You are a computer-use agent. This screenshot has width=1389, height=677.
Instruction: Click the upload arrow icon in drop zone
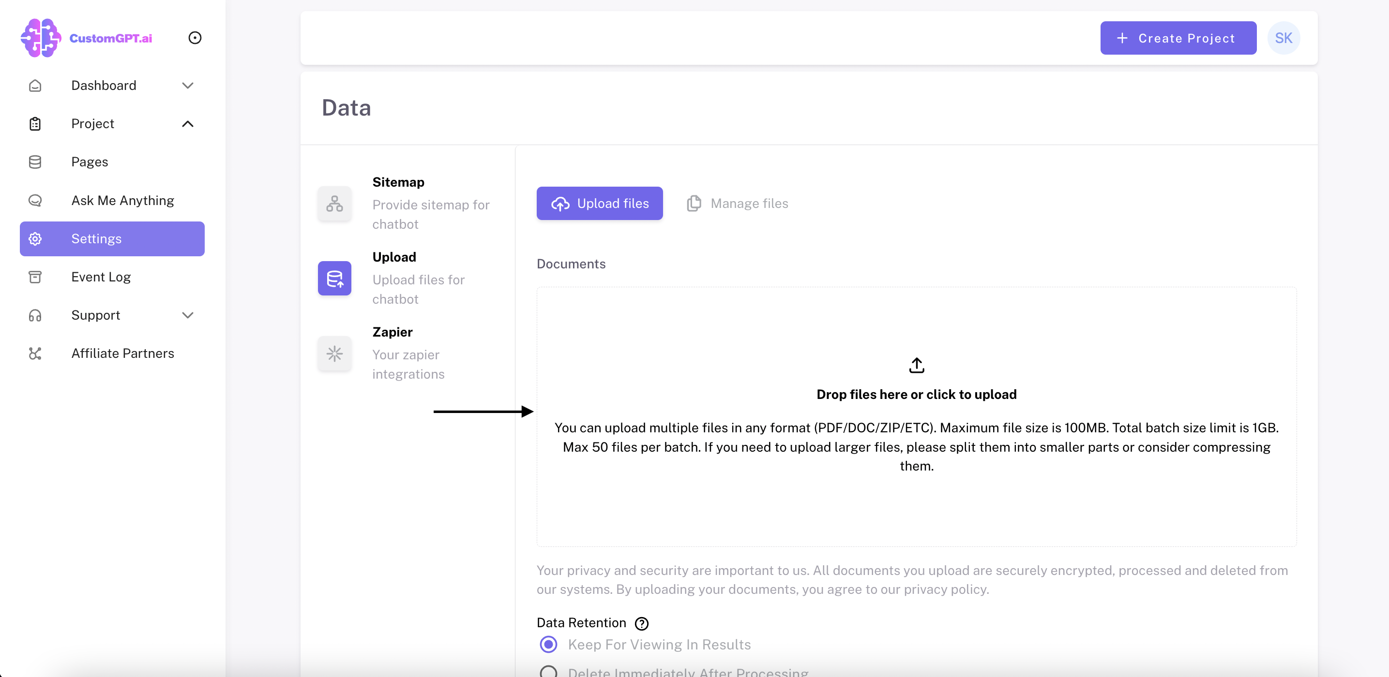916,365
